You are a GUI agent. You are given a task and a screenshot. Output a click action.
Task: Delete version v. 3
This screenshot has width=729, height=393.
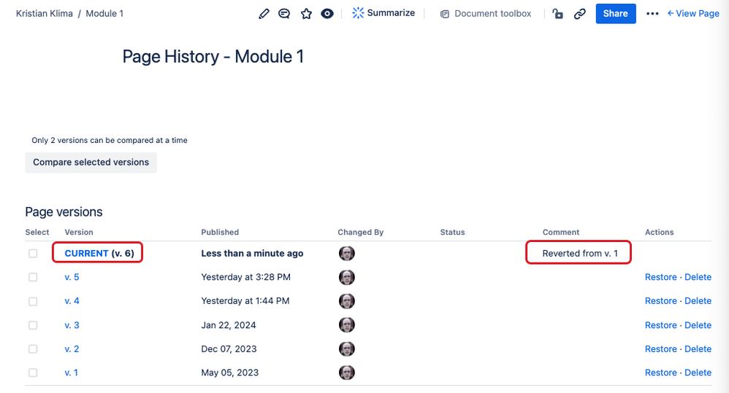(698, 325)
